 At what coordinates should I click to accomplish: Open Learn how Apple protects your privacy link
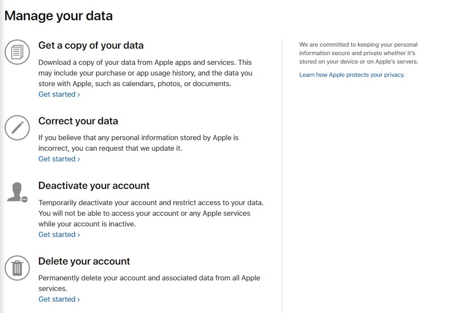coord(352,75)
